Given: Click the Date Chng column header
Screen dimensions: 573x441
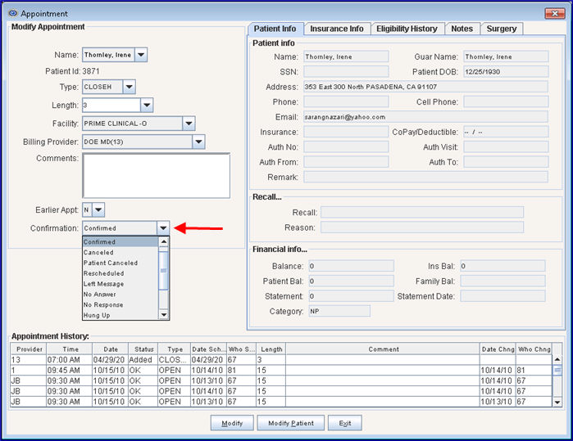Looking at the screenshot, I should click(498, 349).
